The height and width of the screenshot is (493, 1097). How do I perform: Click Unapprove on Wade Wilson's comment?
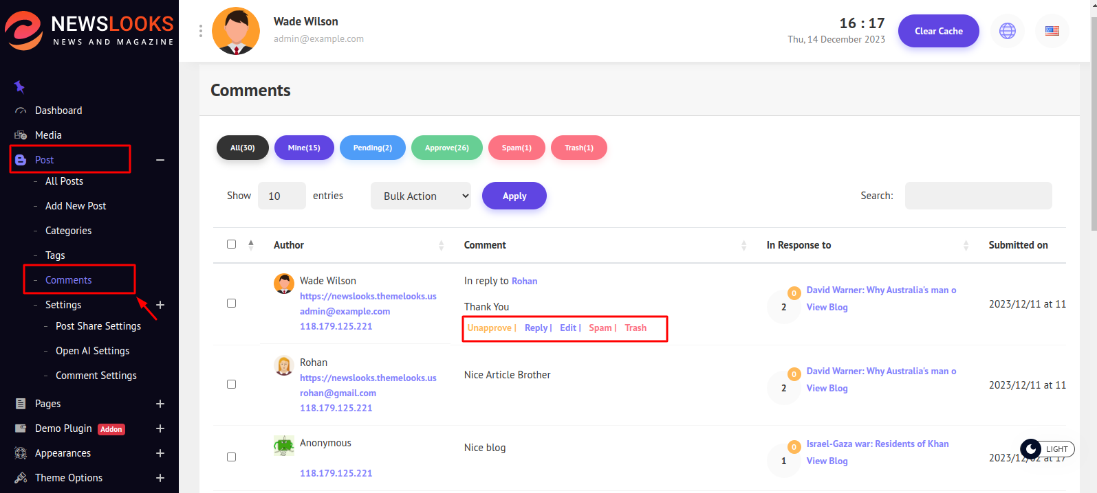489,328
